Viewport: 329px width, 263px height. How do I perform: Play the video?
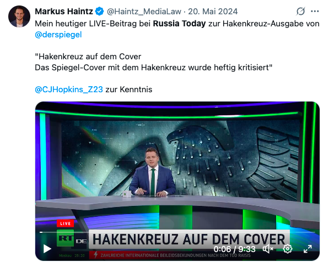tap(47, 249)
